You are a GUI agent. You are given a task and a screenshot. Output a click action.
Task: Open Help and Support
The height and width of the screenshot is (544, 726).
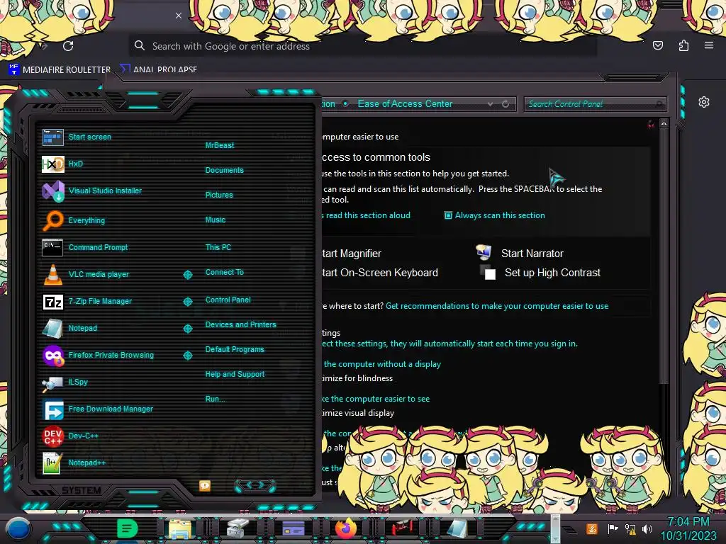[x=235, y=374]
